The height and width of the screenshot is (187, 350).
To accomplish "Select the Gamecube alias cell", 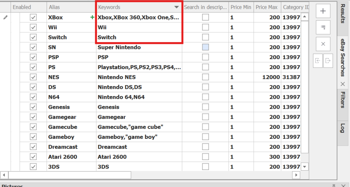I will pyautogui.click(x=71, y=127).
